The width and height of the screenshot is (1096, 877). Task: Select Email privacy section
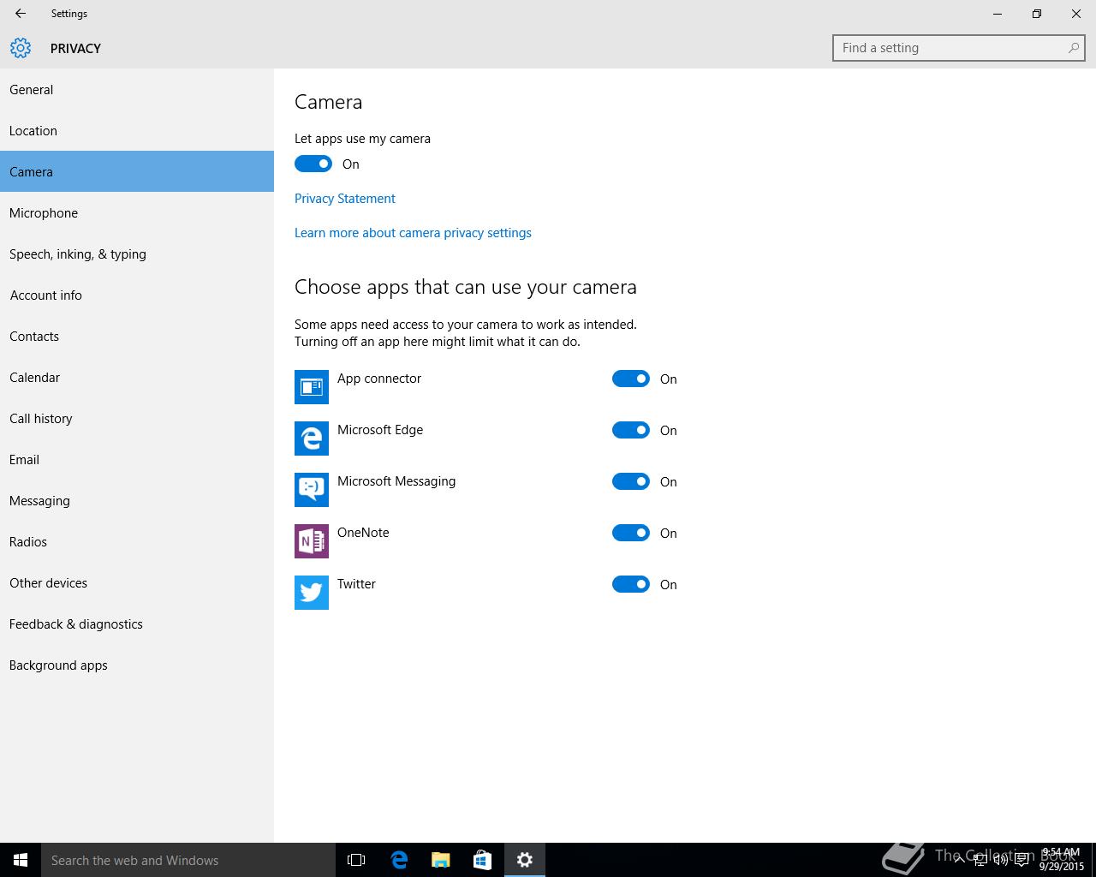137,459
